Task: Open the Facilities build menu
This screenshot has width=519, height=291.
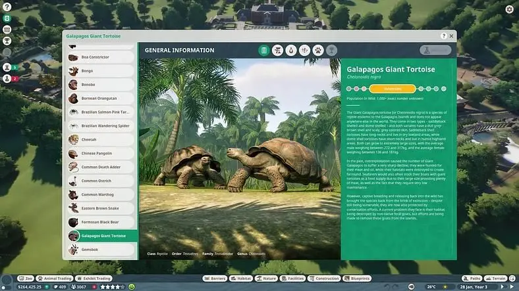Action: 292,279
